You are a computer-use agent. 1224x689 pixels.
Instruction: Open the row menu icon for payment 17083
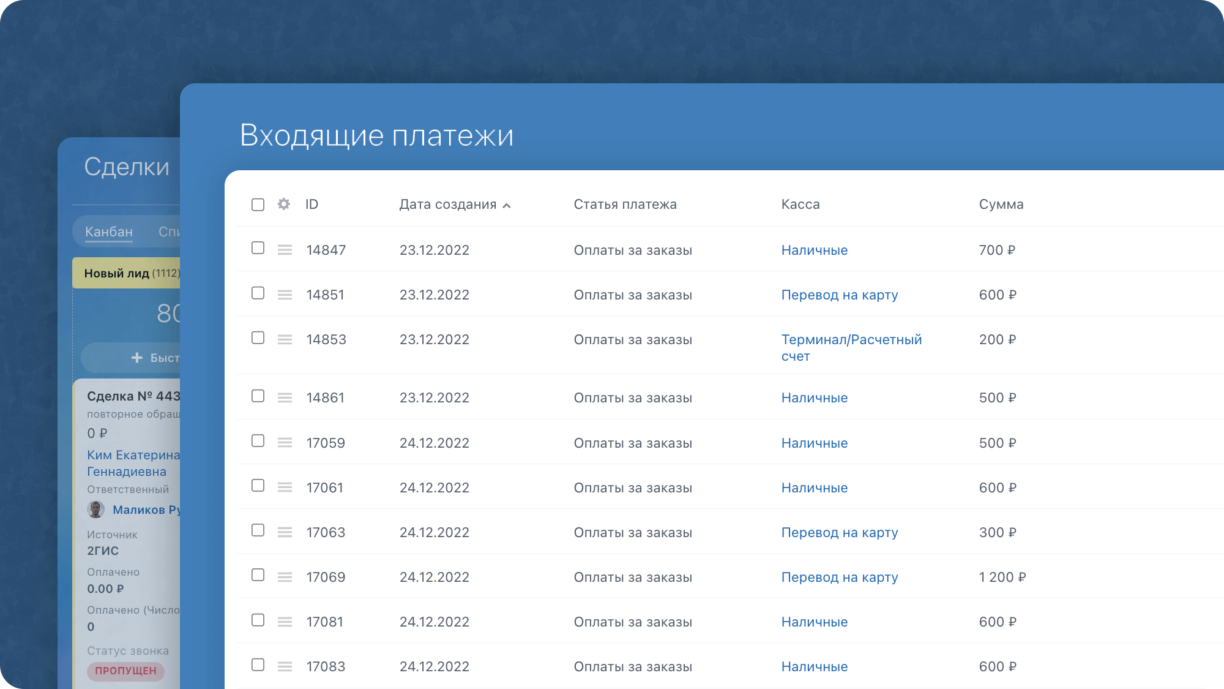pyautogui.click(x=285, y=666)
